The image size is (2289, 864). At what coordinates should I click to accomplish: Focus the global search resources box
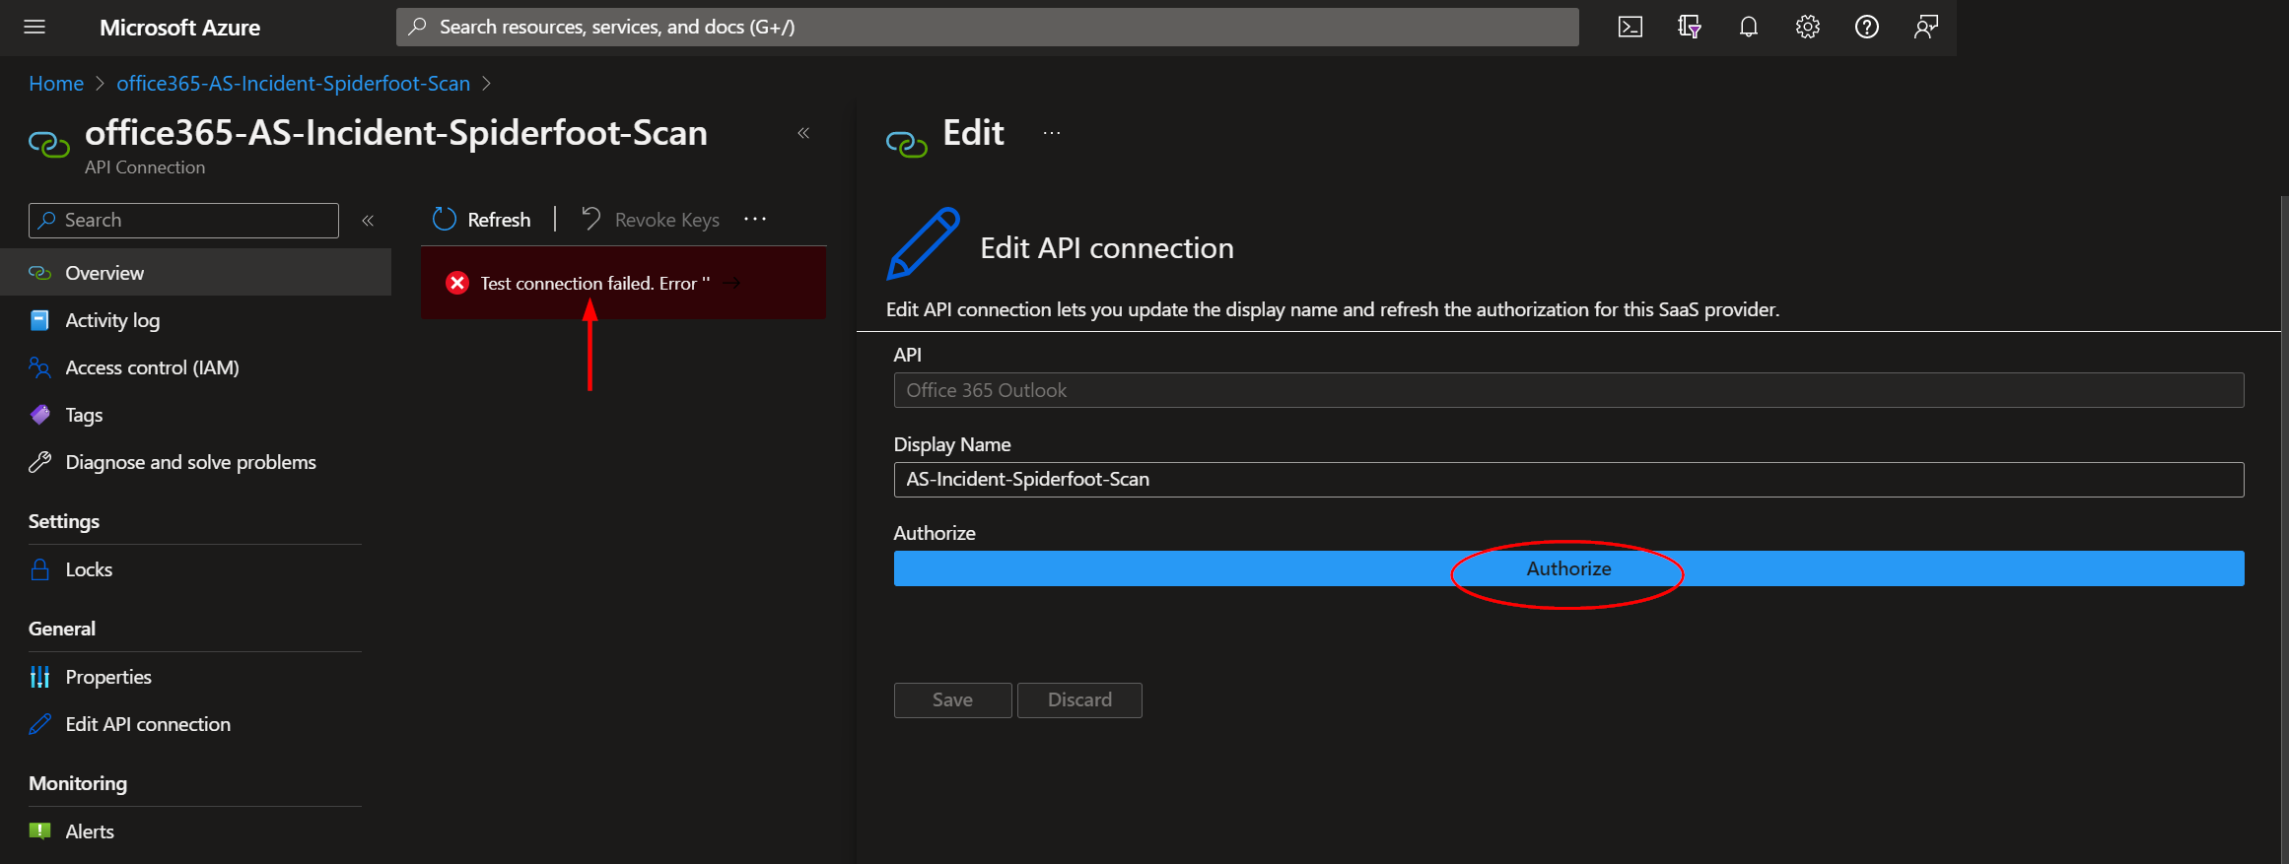987,27
